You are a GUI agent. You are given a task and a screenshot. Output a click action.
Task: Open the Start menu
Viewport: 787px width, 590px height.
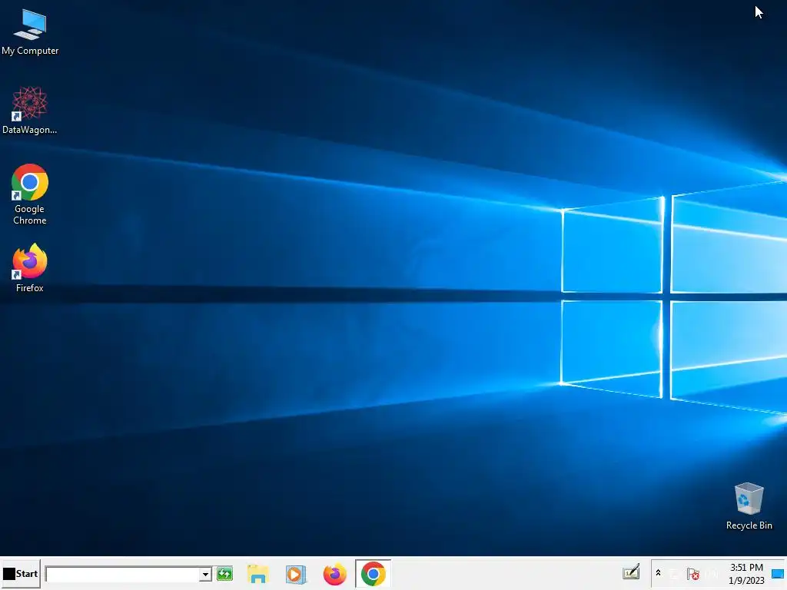pos(21,573)
